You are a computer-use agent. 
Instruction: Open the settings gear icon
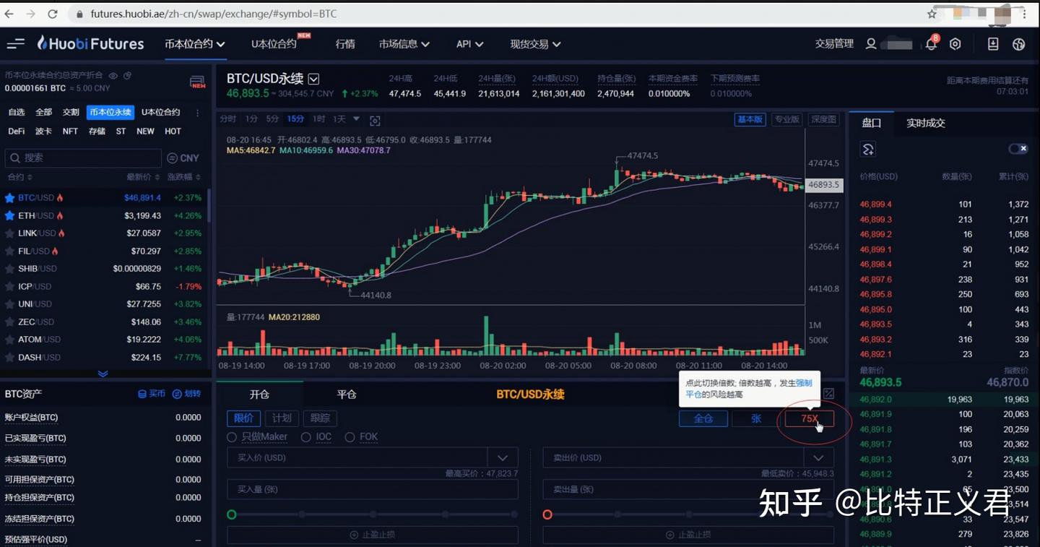tap(955, 44)
